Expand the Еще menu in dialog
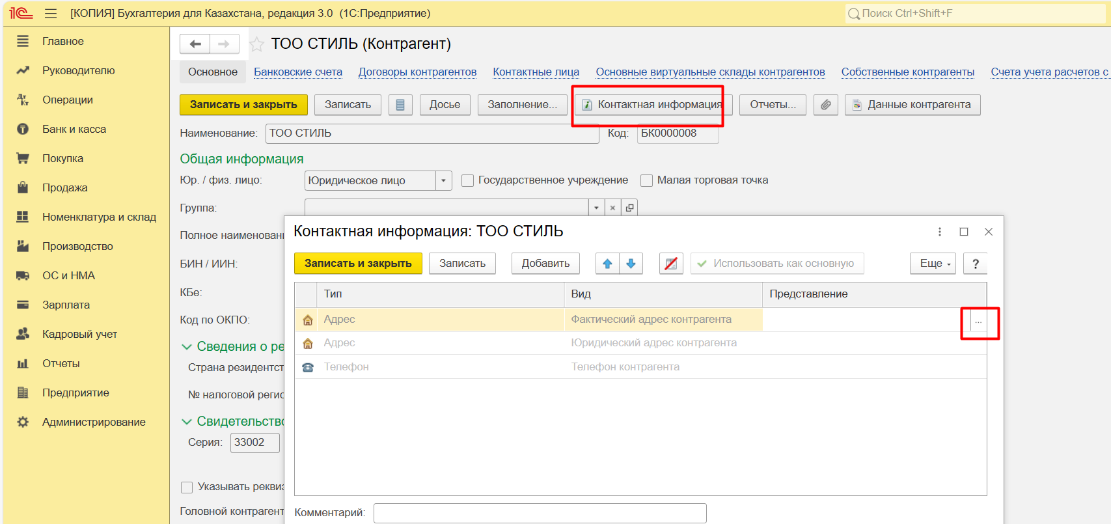The width and height of the screenshot is (1111, 524). click(x=932, y=264)
